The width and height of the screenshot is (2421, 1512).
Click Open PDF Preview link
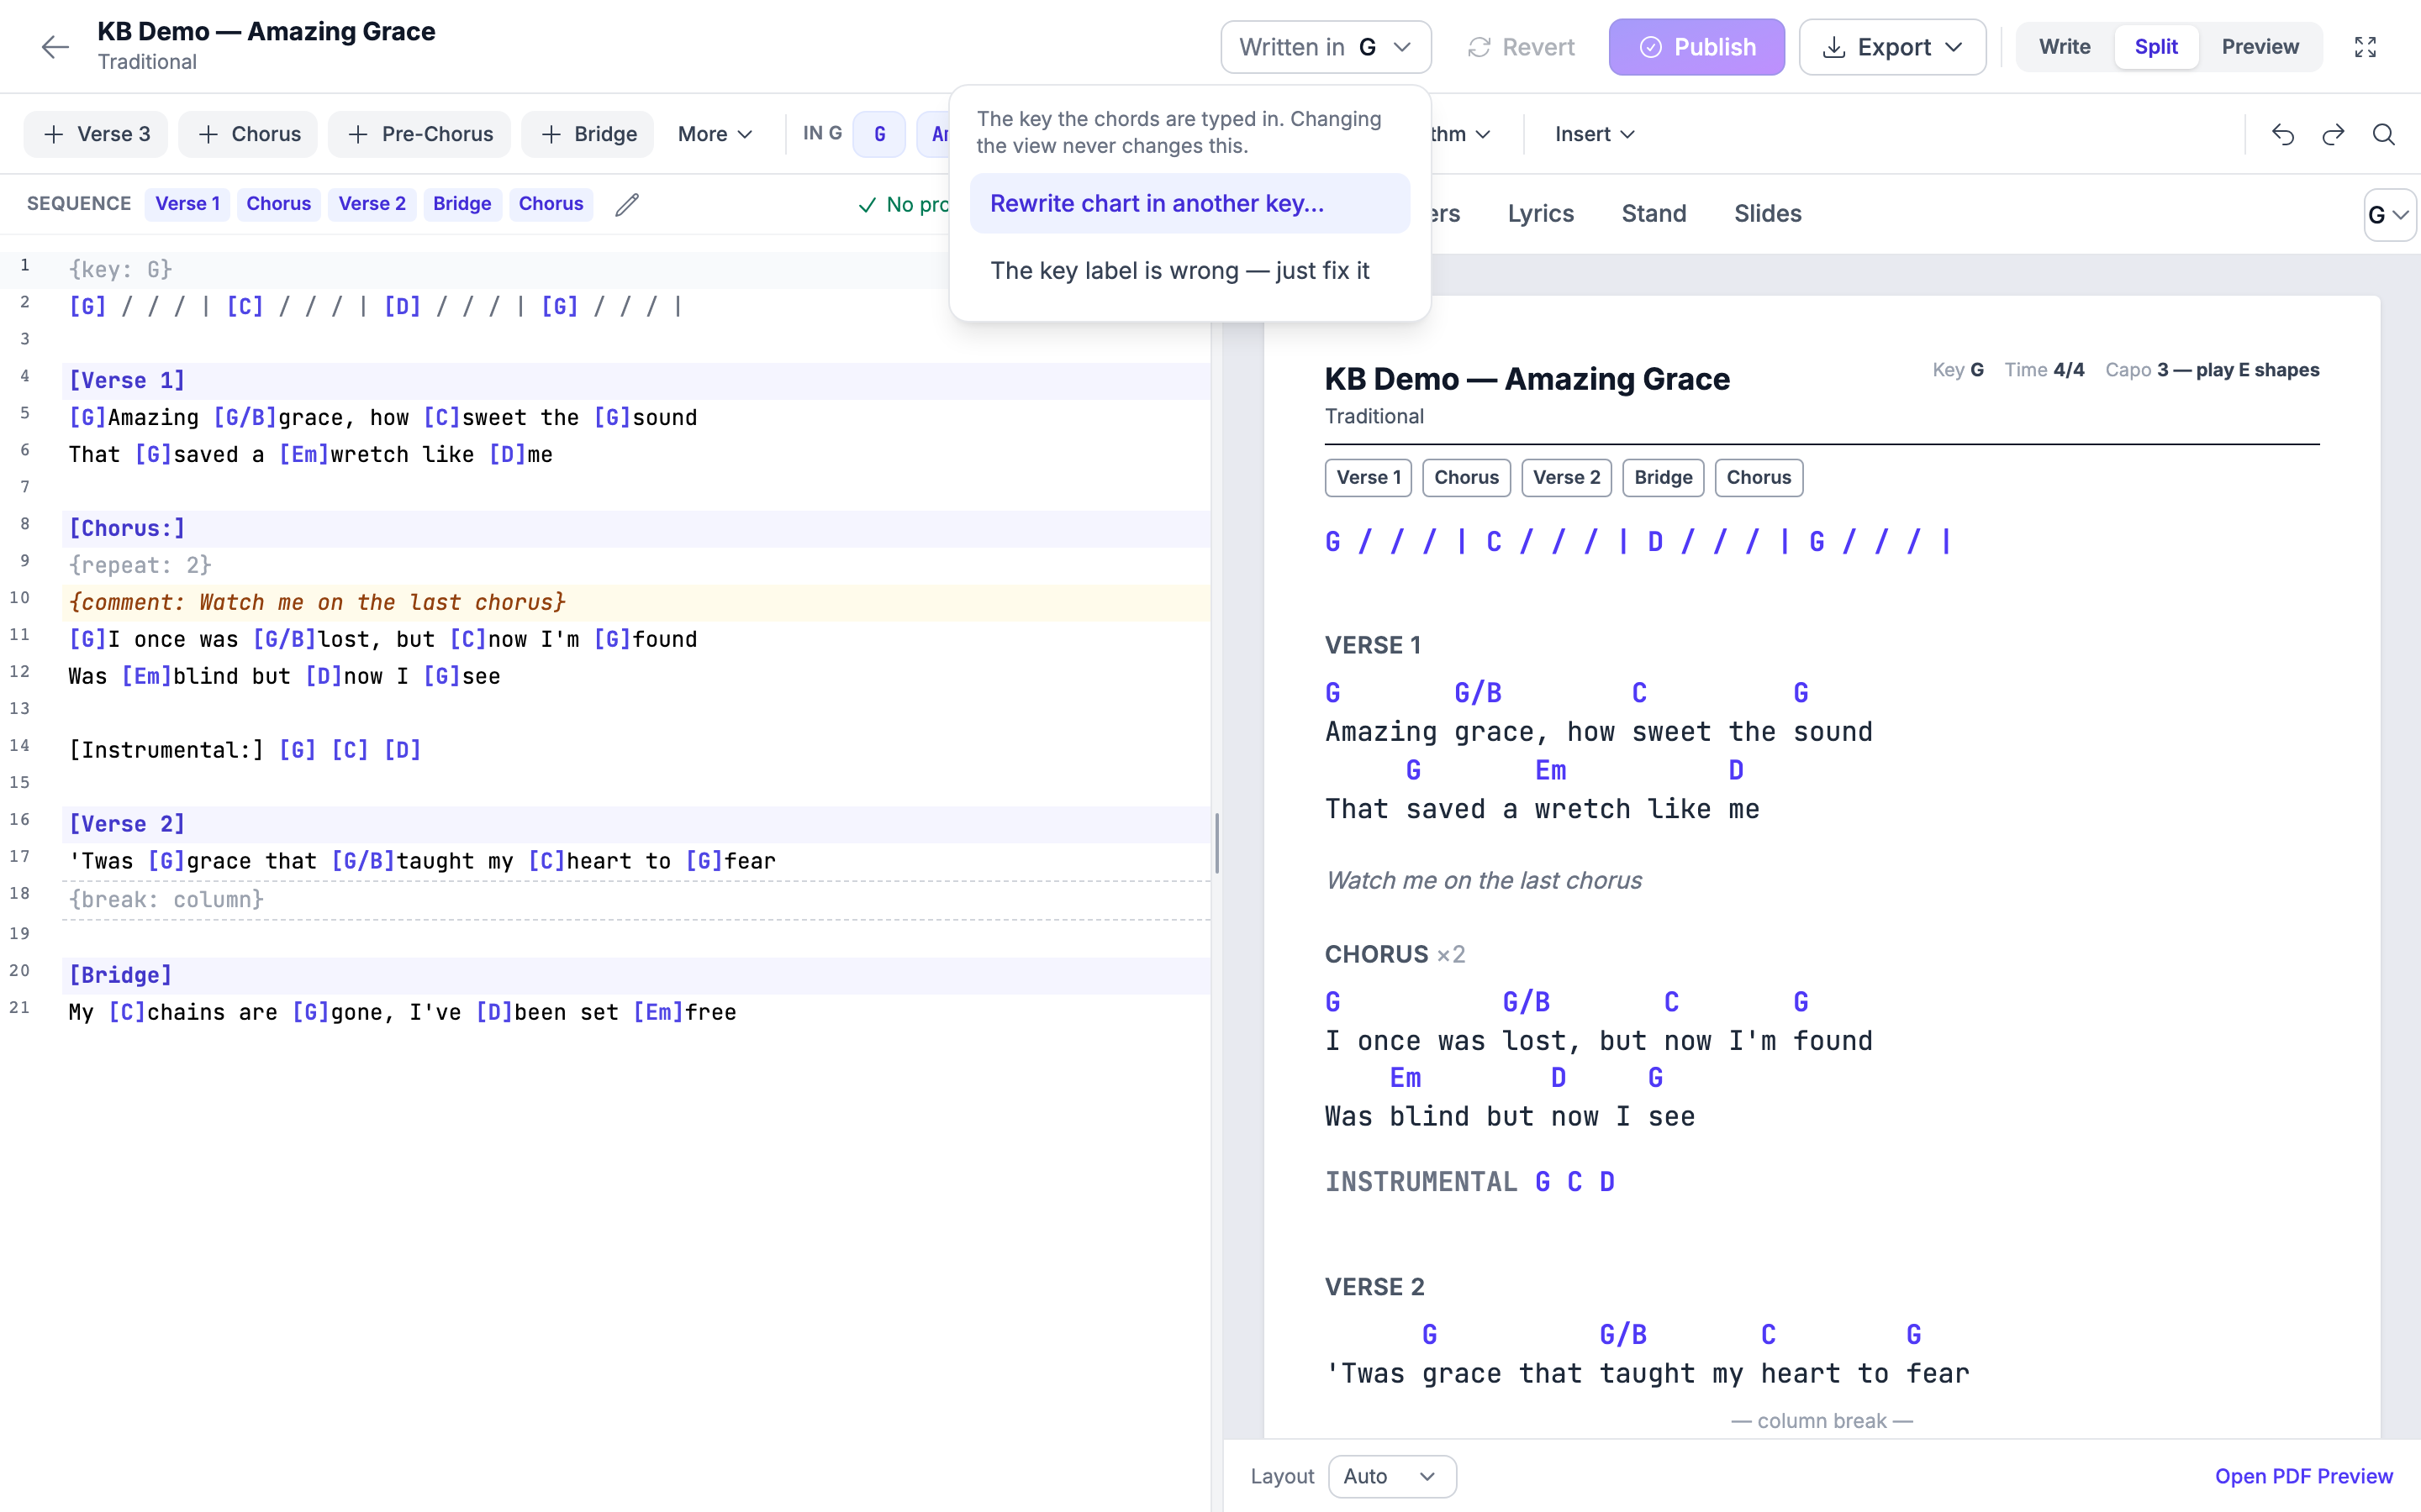coord(2303,1476)
